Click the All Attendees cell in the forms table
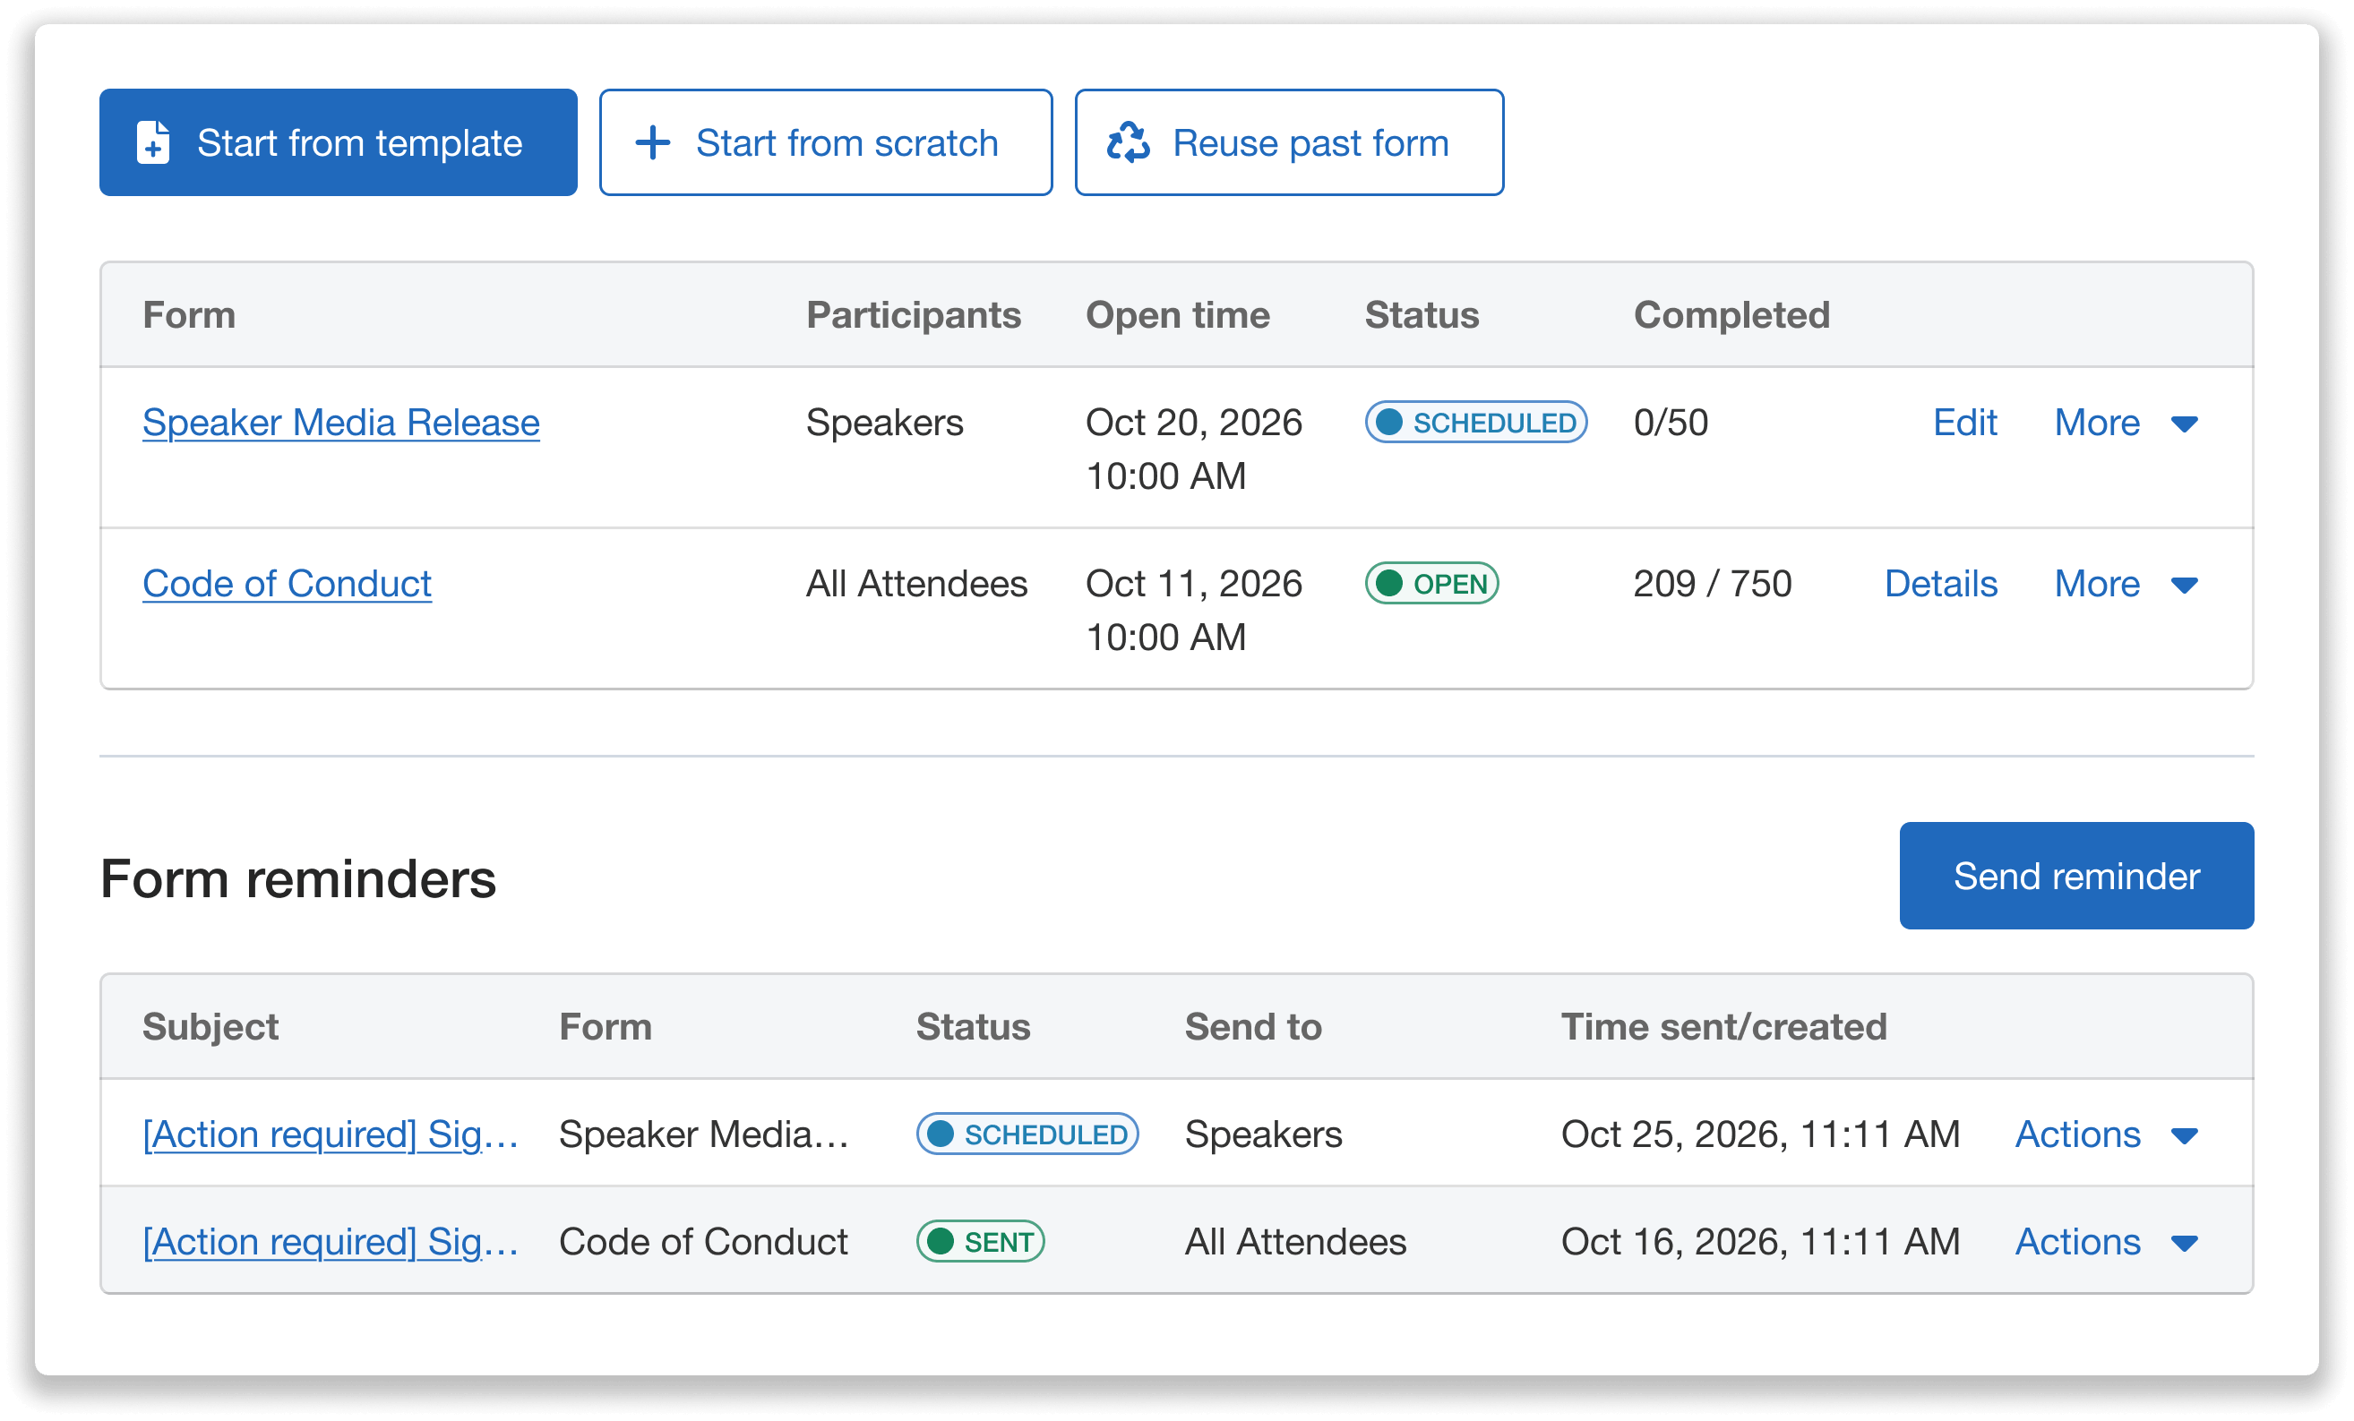The width and height of the screenshot is (2354, 1421). (x=917, y=584)
